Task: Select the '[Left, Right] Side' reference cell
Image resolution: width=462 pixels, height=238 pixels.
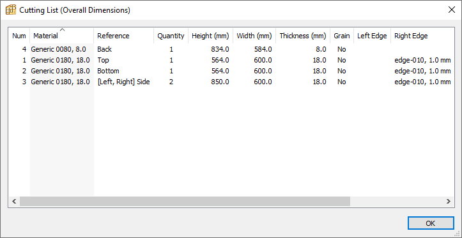Action: pos(123,82)
